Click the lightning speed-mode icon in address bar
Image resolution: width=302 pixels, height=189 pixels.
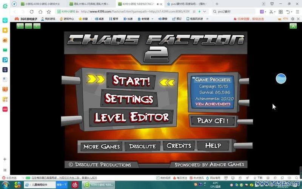click(199, 12)
